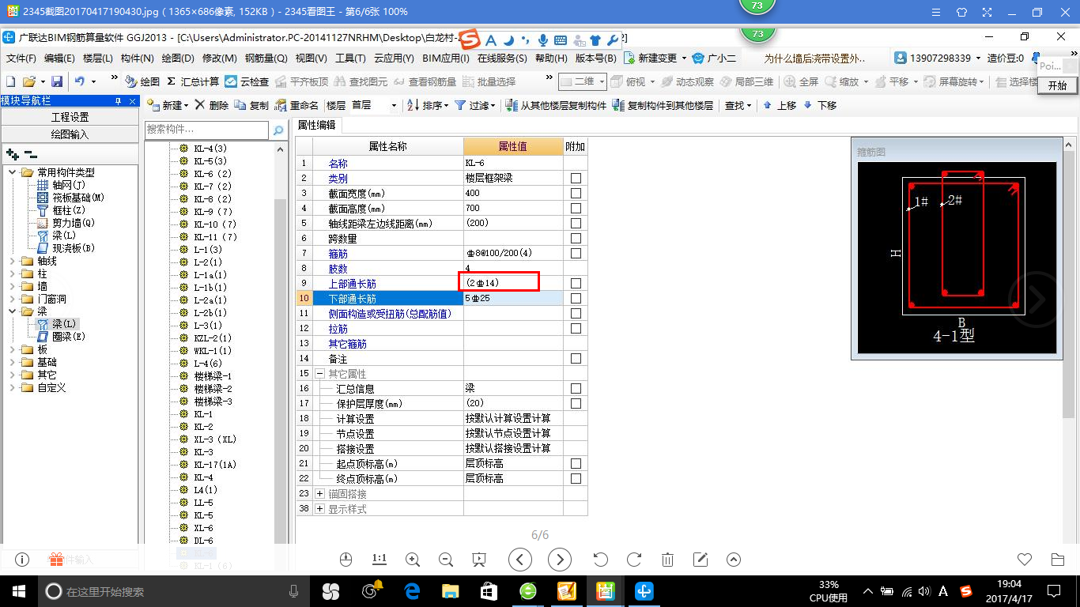Collapse the 其它属性 section
Image resolution: width=1080 pixels, height=607 pixels.
(320, 374)
